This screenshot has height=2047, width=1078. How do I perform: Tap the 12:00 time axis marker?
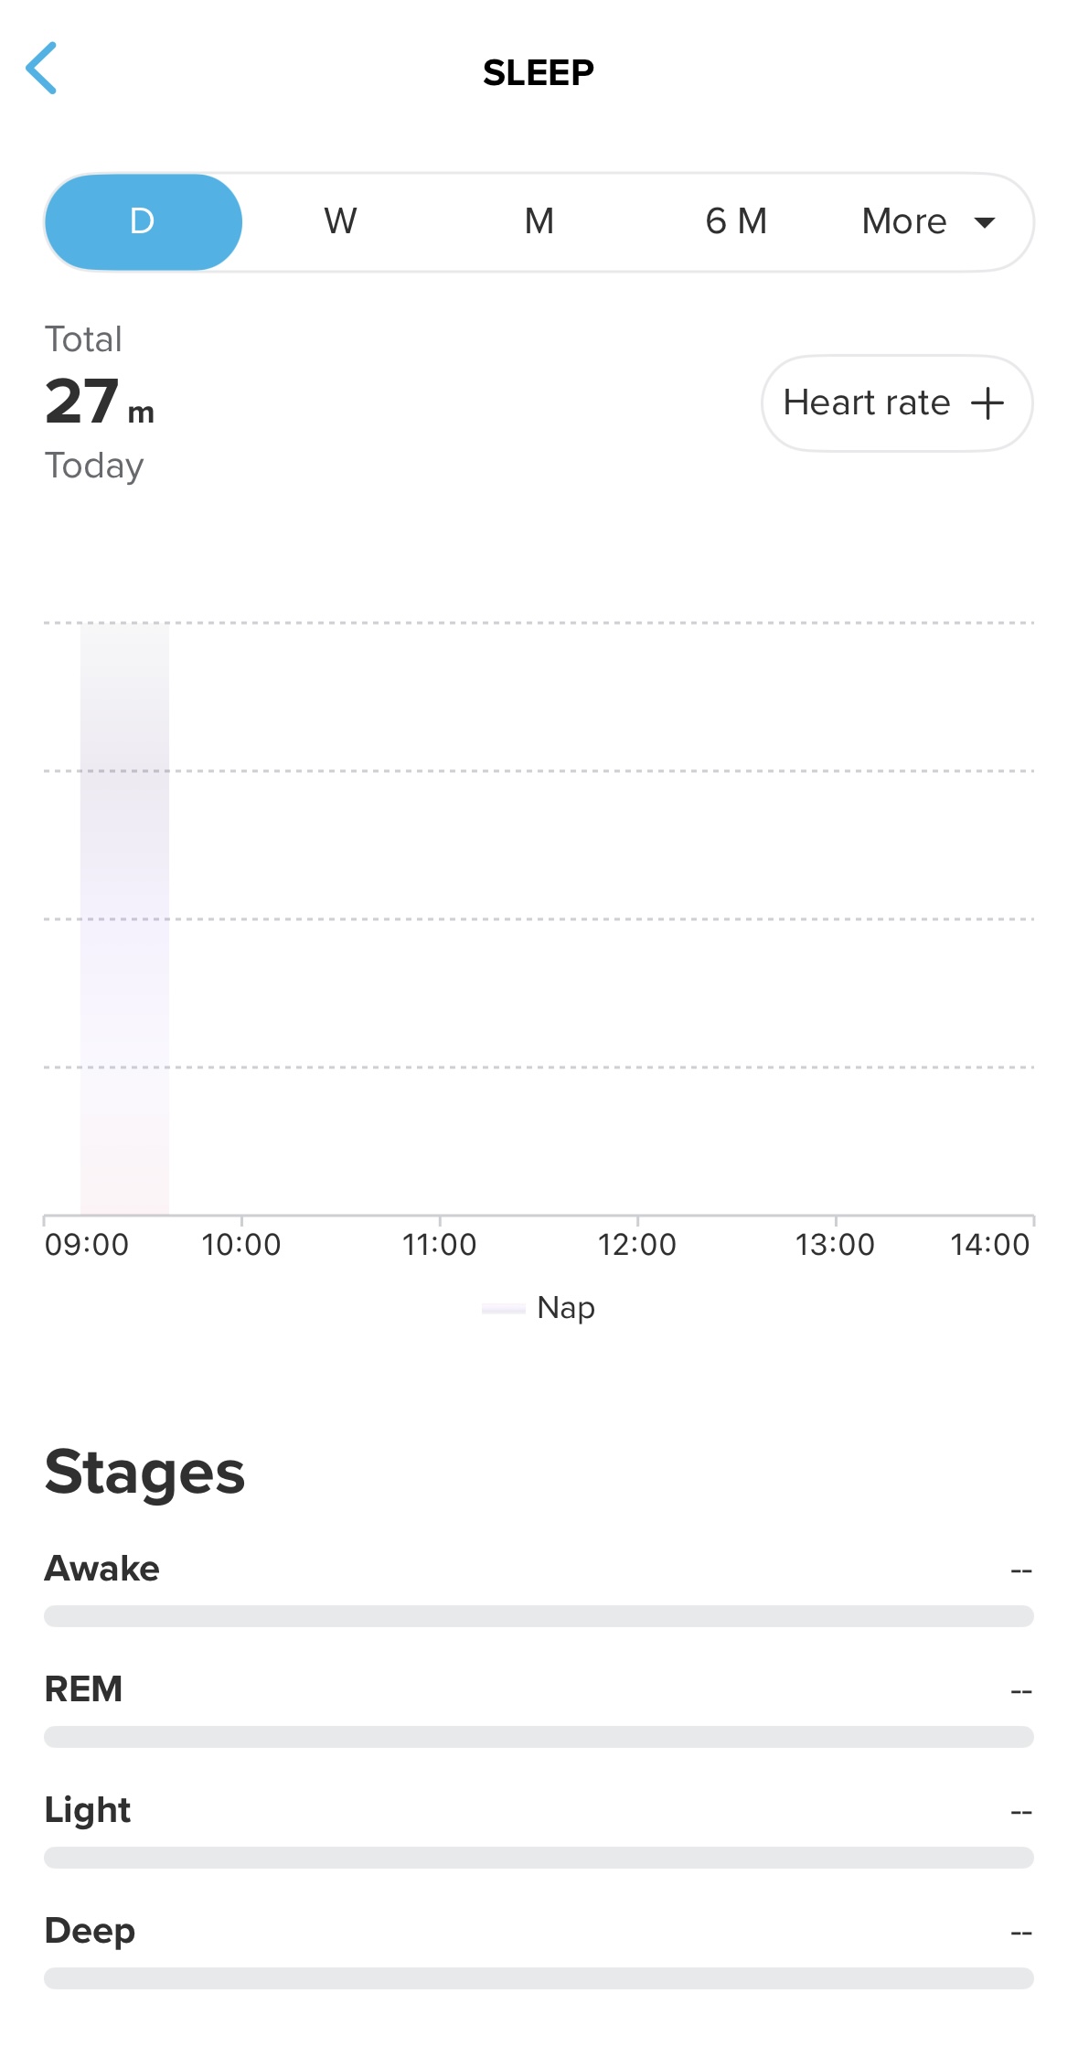[637, 1244]
